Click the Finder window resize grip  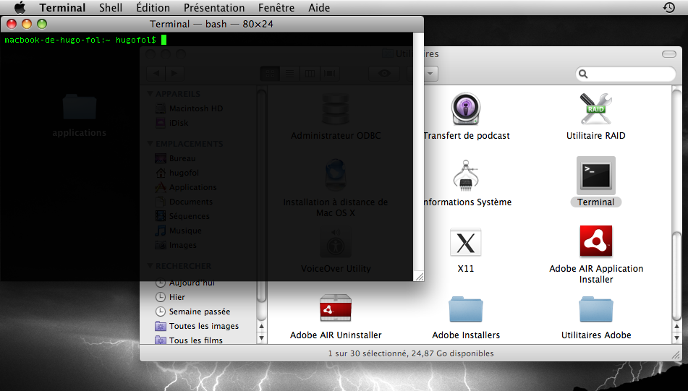pyautogui.click(x=676, y=356)
